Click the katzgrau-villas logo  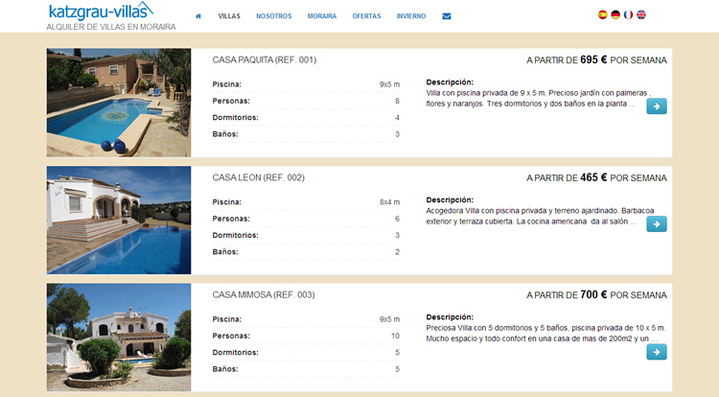[x=101, y=11]
